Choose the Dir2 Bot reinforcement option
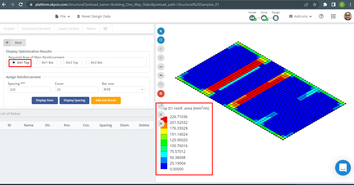Viewport: 354px width, 185px height. click(x=87, y=62)
